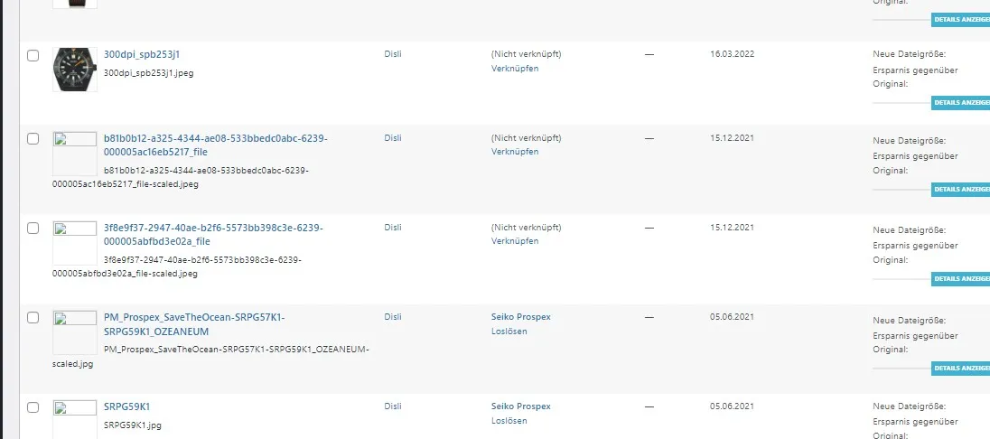The height and width of the screenshot is (439, 990).
Task: Click Details anzeigen for 300dpi_spb253j1
Action: (x=960, y=102)
